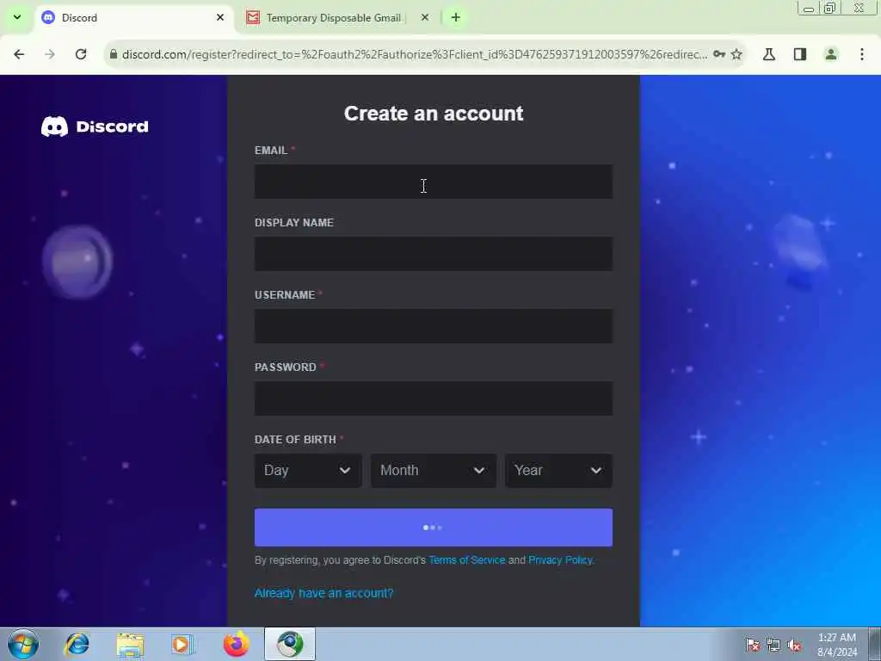Open Chrome Labs flask icon
Viewport: 881px width, 661px height.
click(x=769, y=54)
